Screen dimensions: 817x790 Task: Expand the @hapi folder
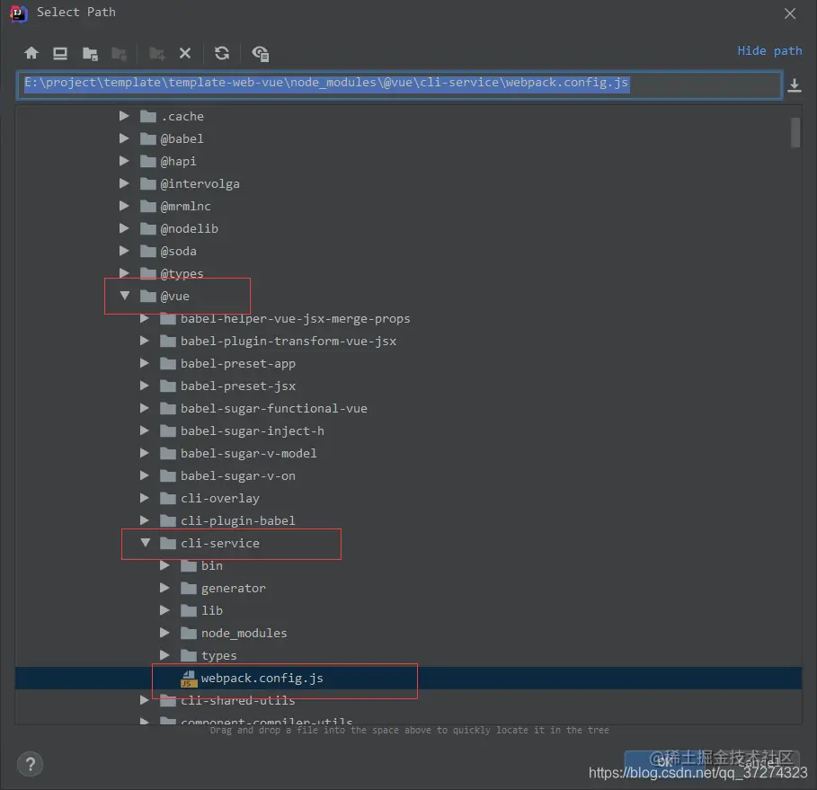124,161
